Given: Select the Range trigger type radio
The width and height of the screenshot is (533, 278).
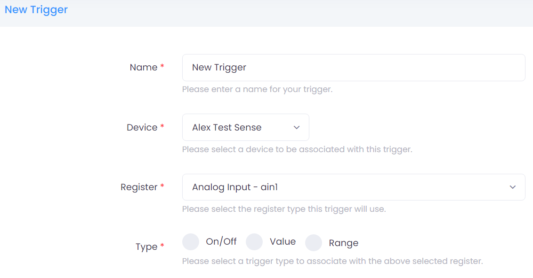Looking at the screenshot, I should point(314,243).
